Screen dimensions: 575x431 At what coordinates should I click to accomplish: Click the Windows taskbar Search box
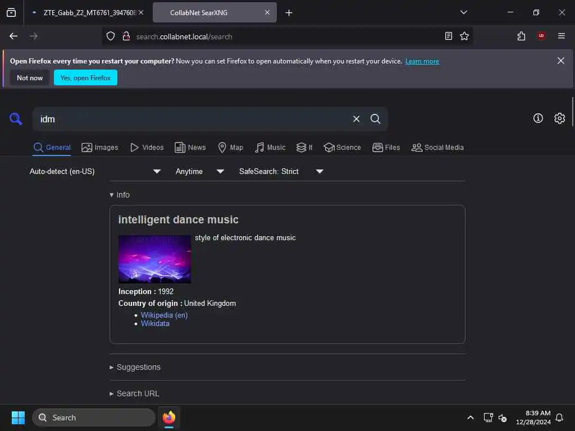tap(94, 418)
